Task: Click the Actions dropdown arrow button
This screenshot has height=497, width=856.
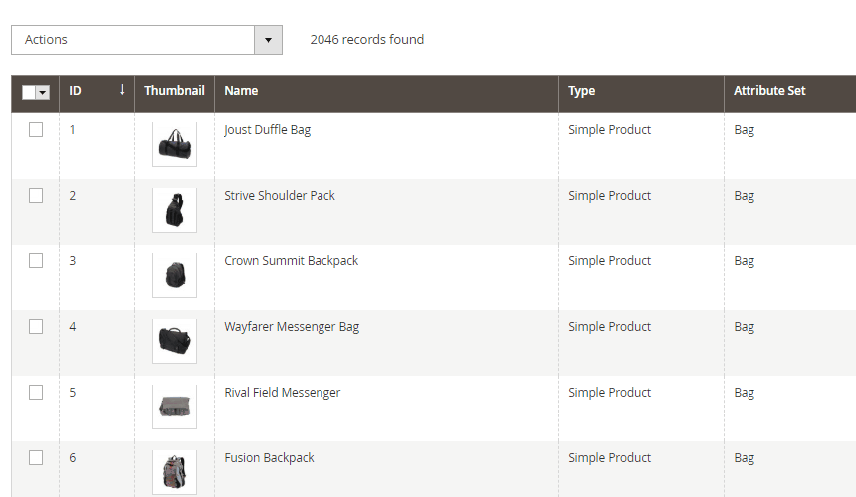Action: (268, 39)
